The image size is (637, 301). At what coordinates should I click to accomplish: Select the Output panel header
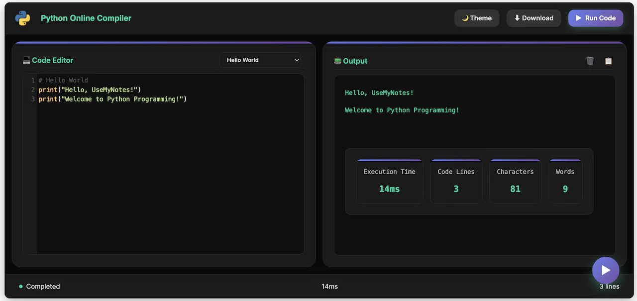click(354, 61)
